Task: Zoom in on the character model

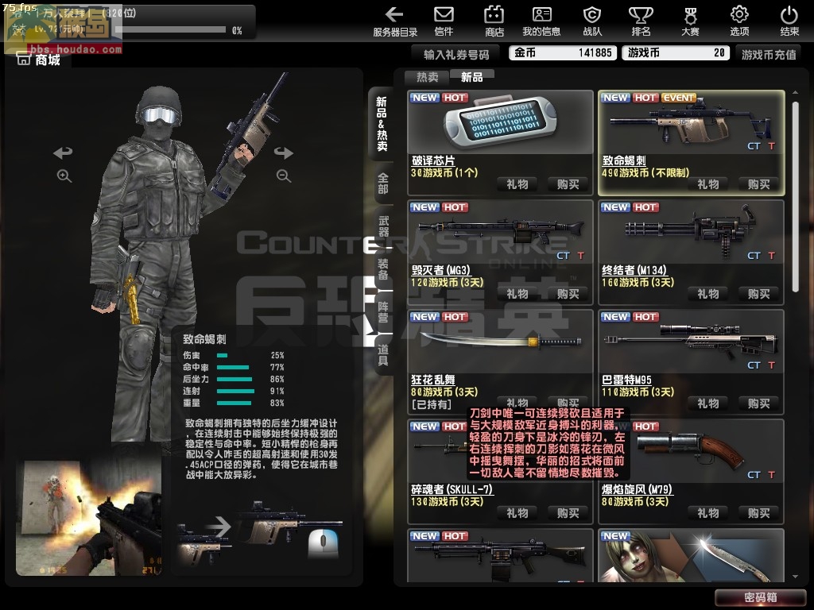Action: point(64,176)
